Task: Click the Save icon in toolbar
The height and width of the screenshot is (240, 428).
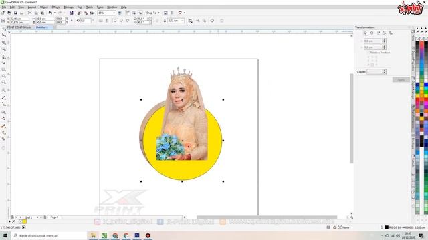Action: pos(15,13)
